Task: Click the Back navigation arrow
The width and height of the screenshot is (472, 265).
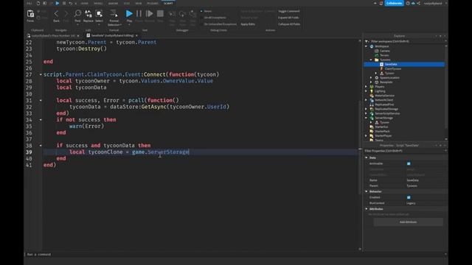Action: coord(56,14)
